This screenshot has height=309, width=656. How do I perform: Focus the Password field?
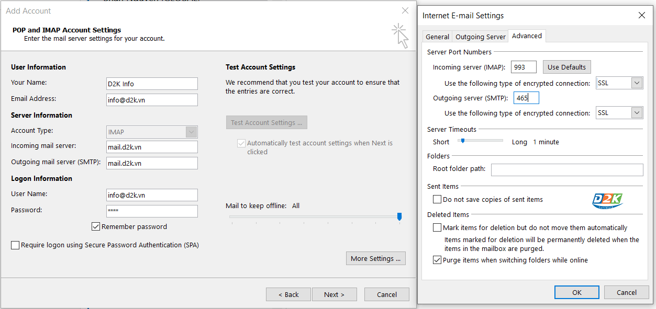coord(152,211)
